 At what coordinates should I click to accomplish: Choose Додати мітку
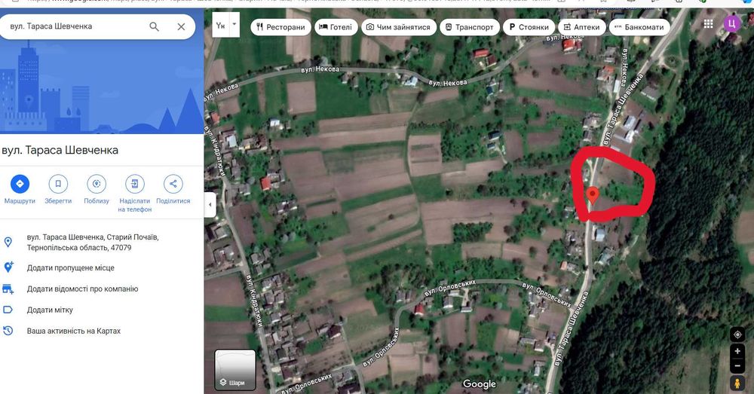click(50, 310)
